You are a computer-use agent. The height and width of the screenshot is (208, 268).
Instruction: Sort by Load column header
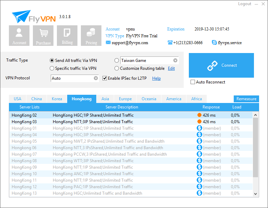[237, 107]
